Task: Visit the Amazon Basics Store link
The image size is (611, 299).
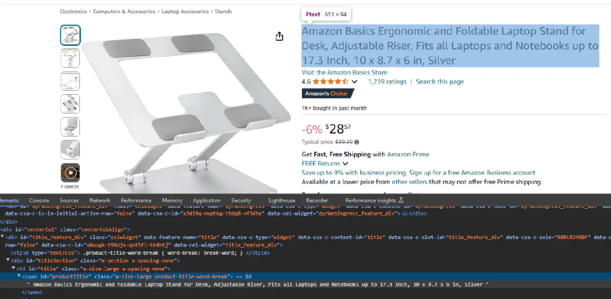Action: (x=344, y=72)
